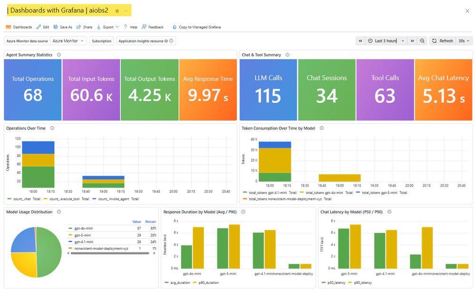Sort pie legend by Value column header
Screen dimensions: 475x292
pyautogui.click(x=136, y=222)
